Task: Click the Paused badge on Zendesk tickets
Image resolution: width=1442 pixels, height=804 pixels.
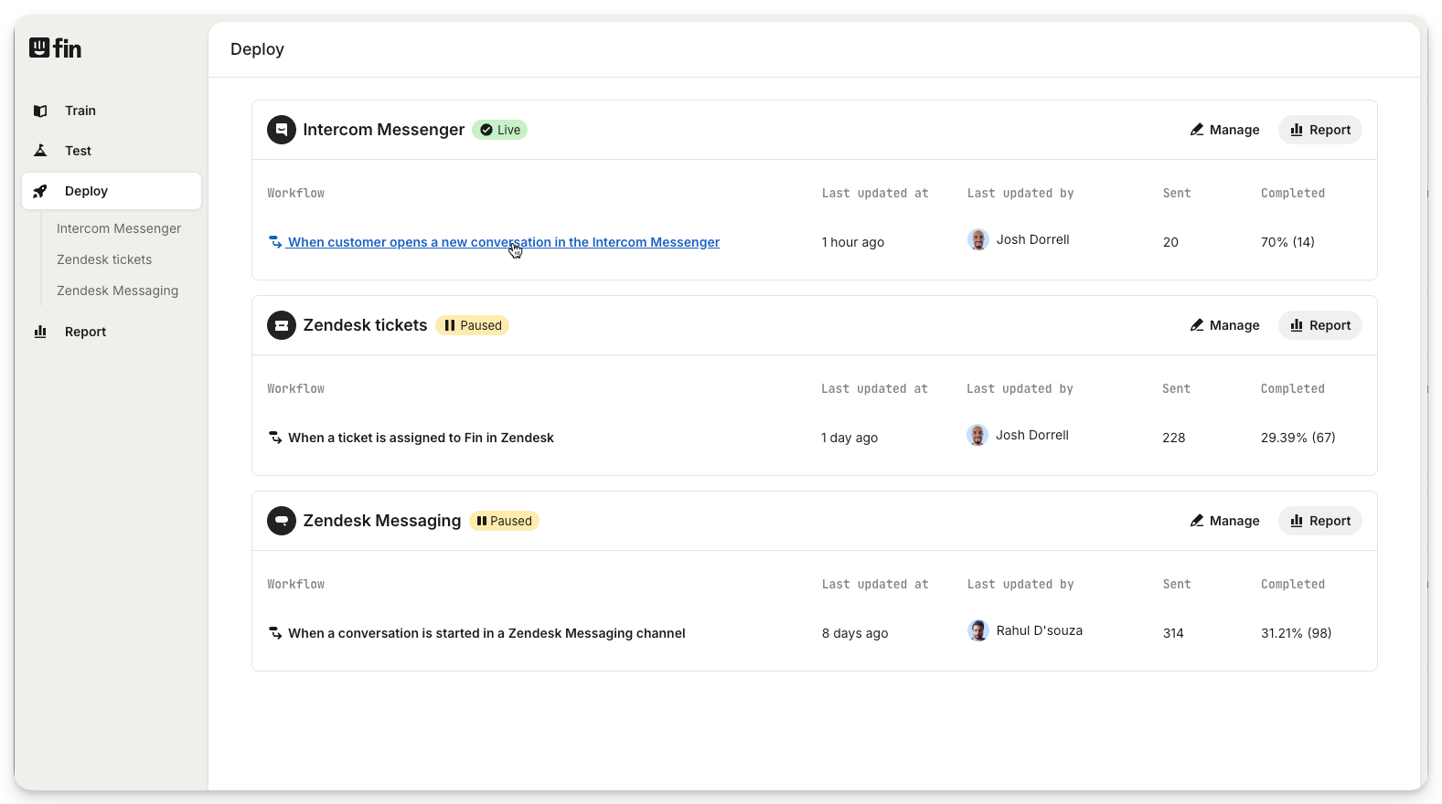Action: click(473, 325)
